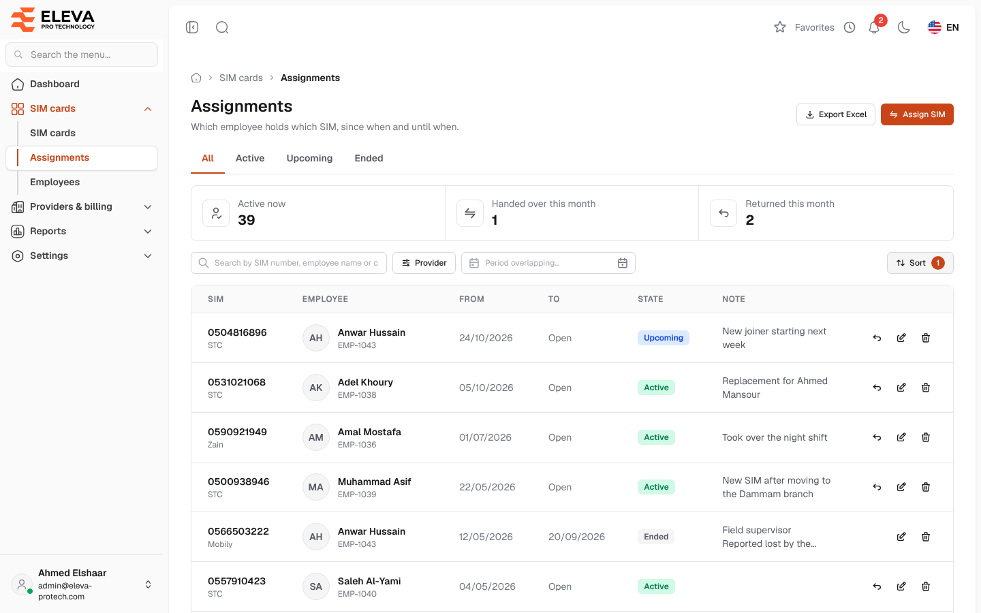Edit Saleh Al-Yami assignment

pyautogui.click(x=901, y=586)
